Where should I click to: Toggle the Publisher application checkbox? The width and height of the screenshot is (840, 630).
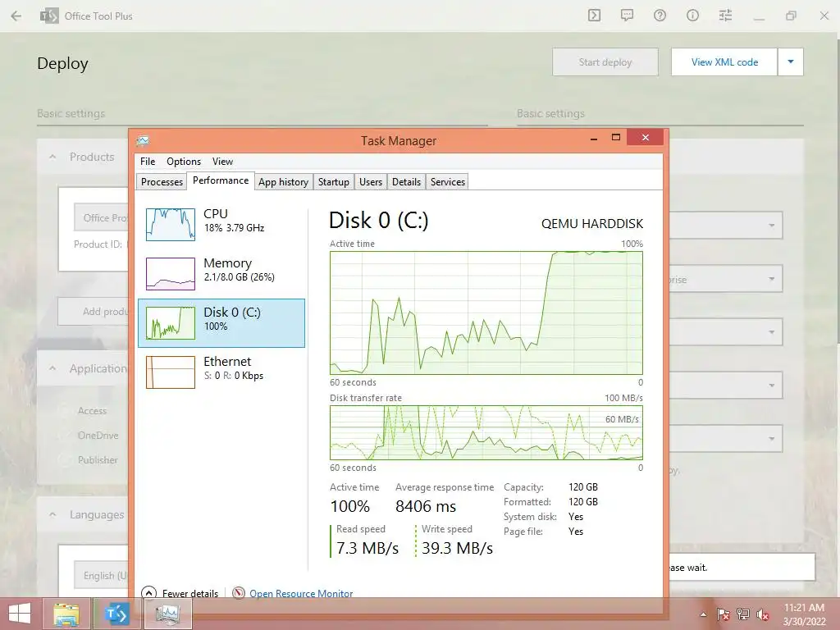pos(66,460)
